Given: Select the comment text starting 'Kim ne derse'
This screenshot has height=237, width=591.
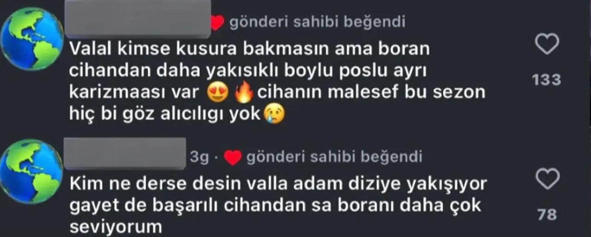Looking at the screenshot, I should [278, 206].
